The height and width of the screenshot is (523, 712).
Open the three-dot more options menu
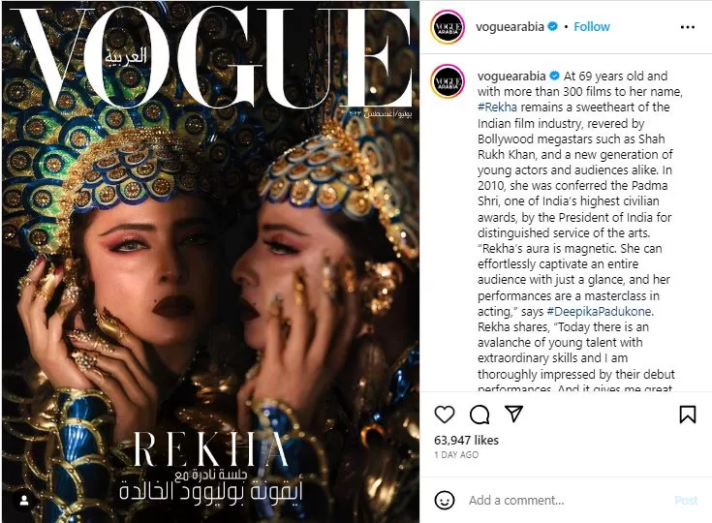click(688, 27)
